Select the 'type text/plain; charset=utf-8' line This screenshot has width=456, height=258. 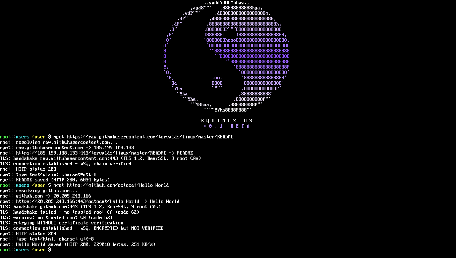[48, 174]
